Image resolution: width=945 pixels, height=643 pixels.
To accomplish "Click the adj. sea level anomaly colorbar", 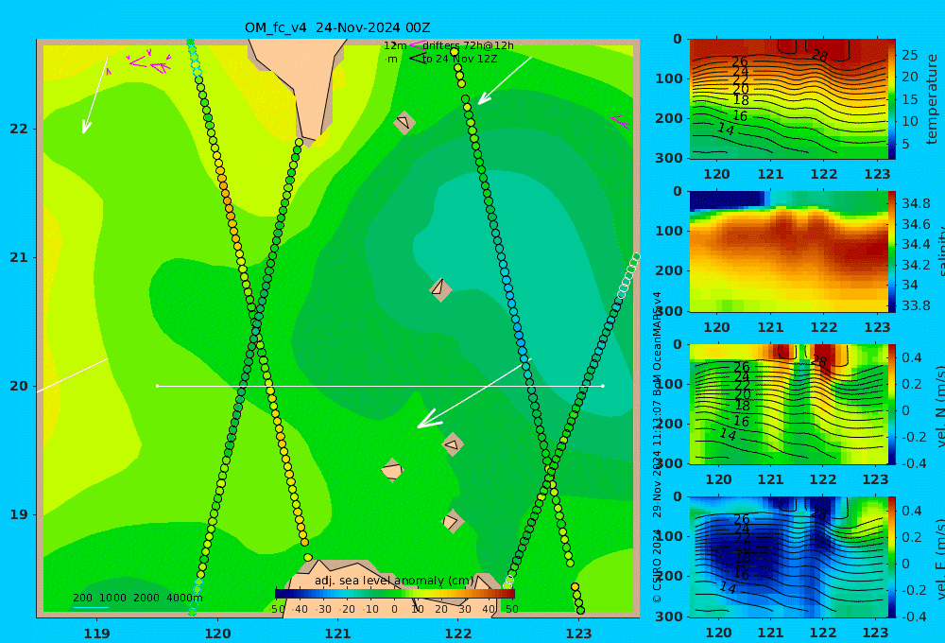I will pos(395,594).
